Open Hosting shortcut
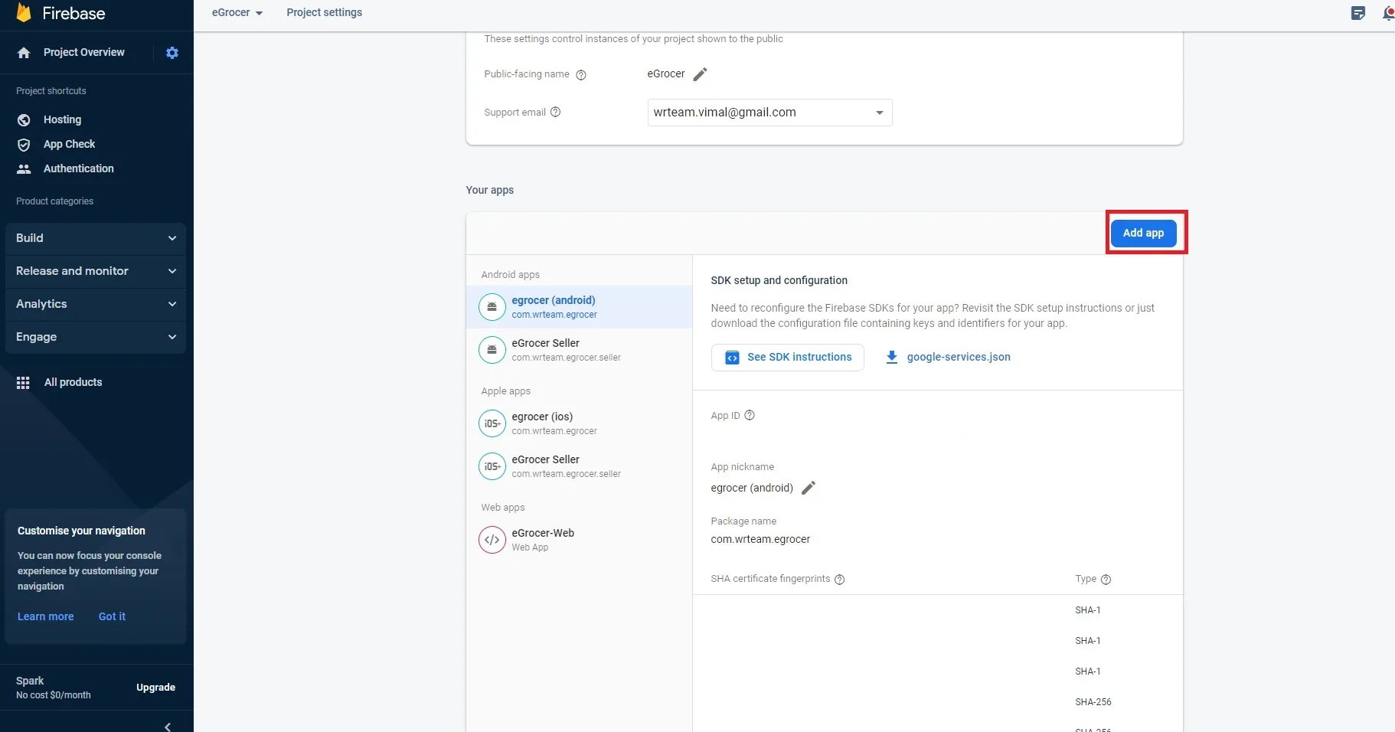 click(62, 119)
